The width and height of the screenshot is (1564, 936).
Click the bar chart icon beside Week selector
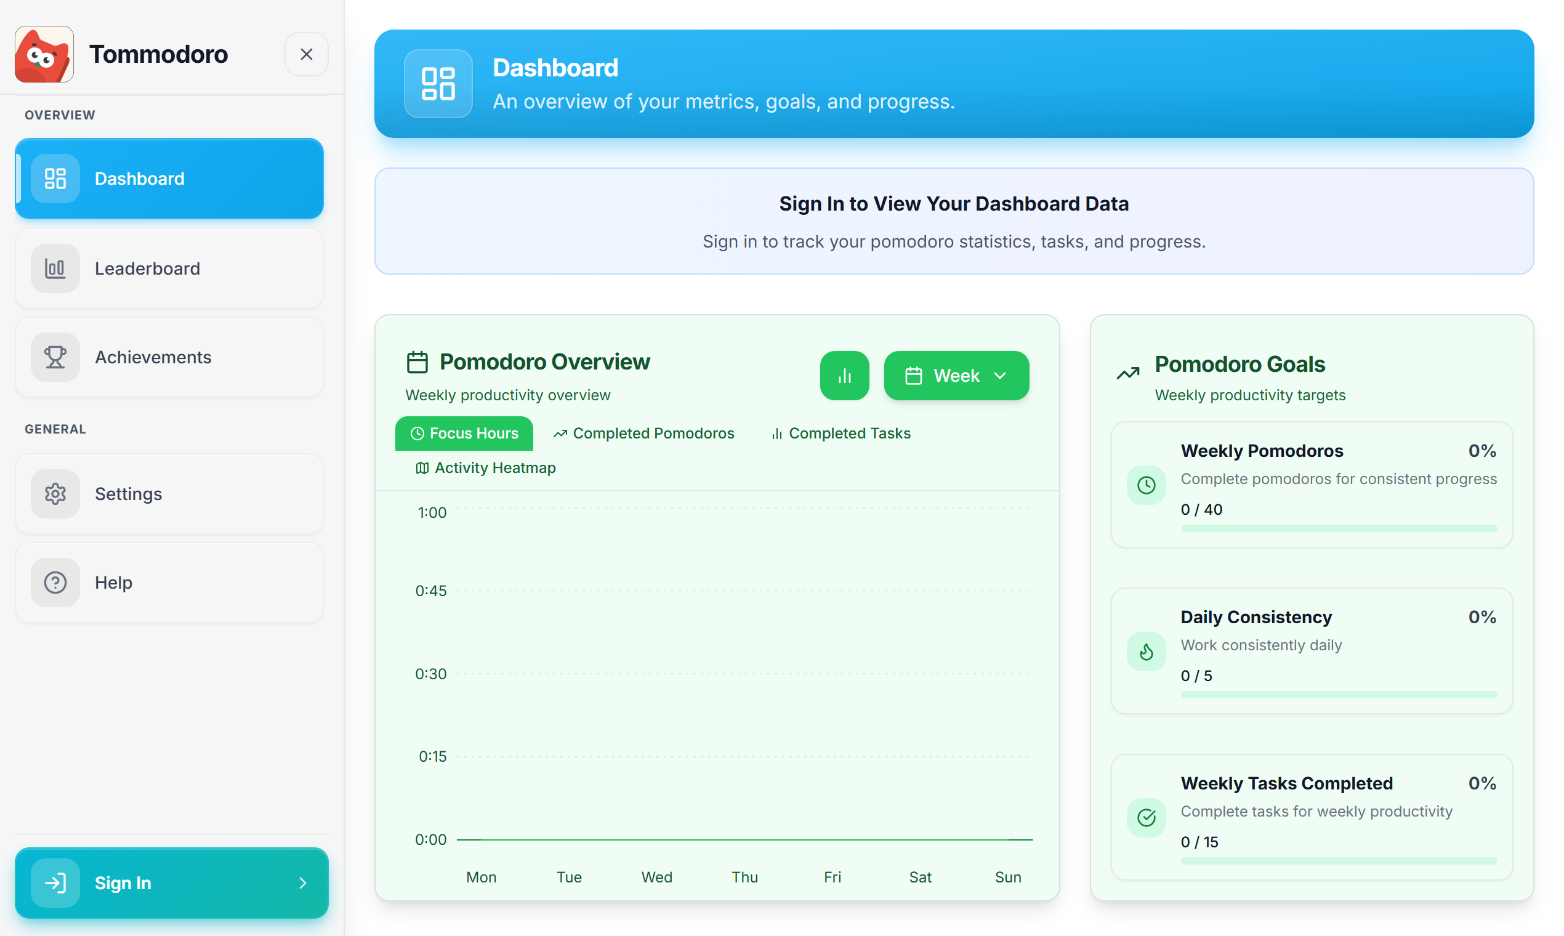(844, 375)
